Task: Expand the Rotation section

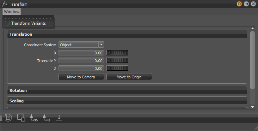Action: (127, 90)
